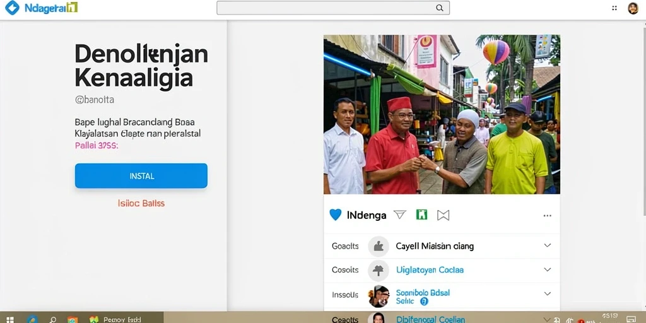Click the blue info badge beside Selic
The height and width of the screenshot is (323, 646).
pos(424,302)
